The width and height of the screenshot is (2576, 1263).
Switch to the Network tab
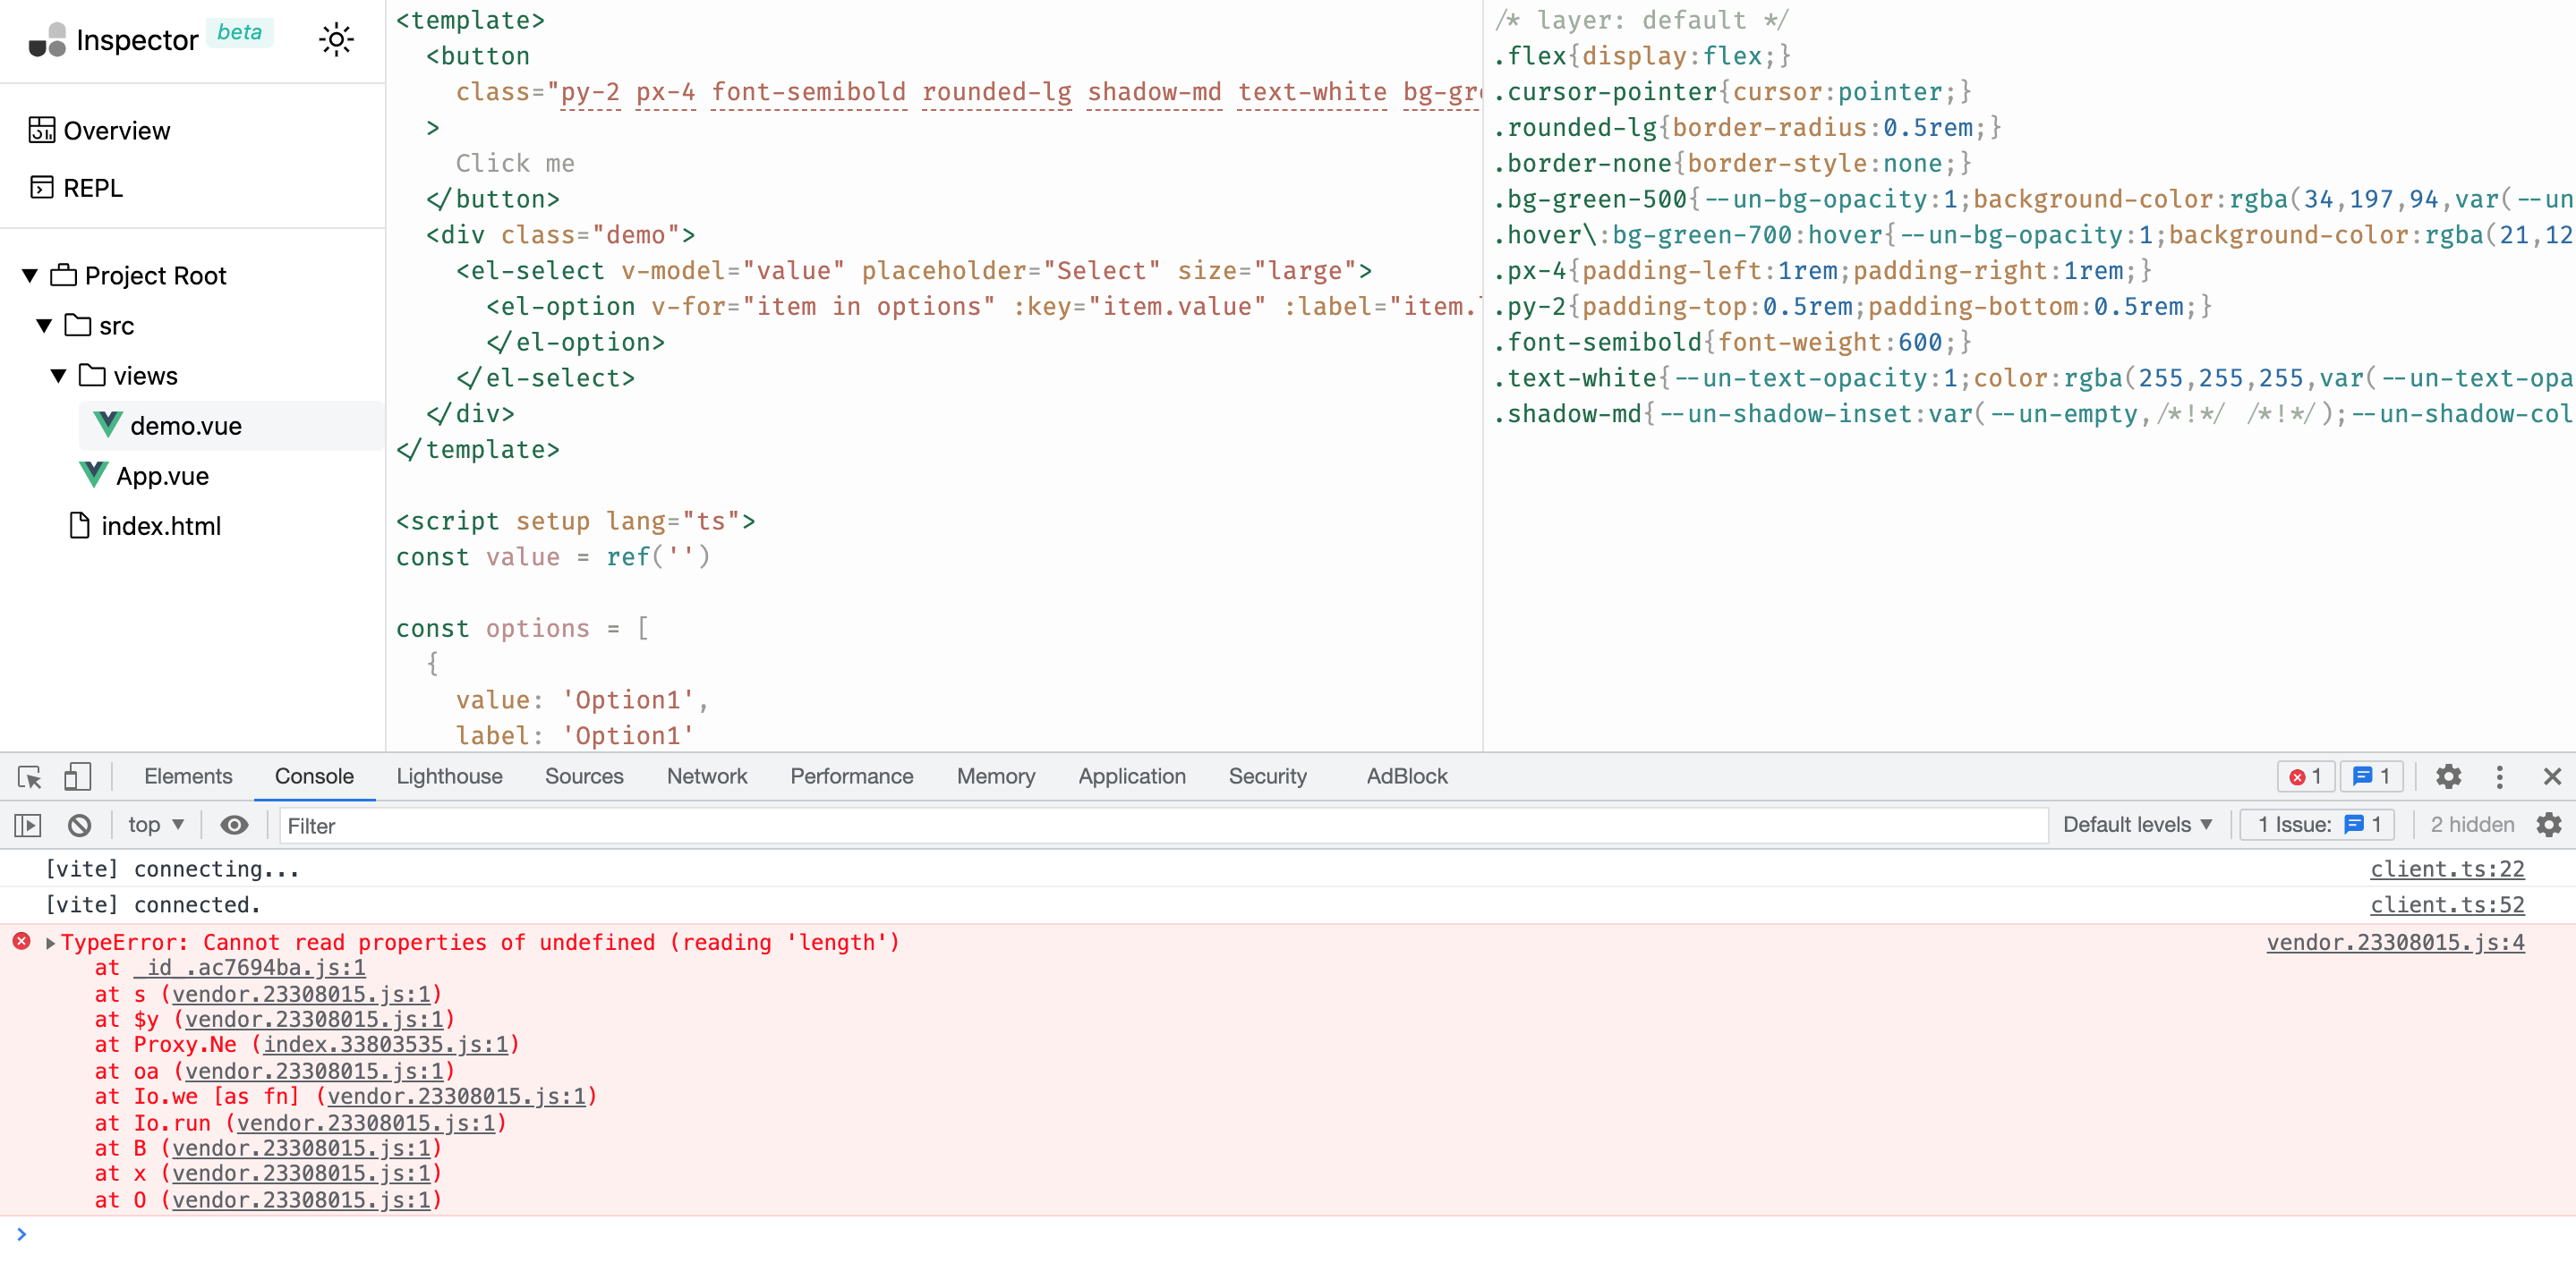[707, 776]
